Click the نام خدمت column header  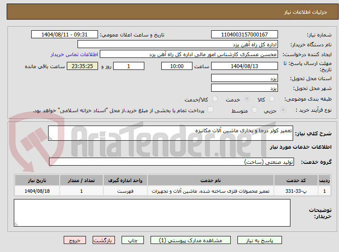[211, 180]
